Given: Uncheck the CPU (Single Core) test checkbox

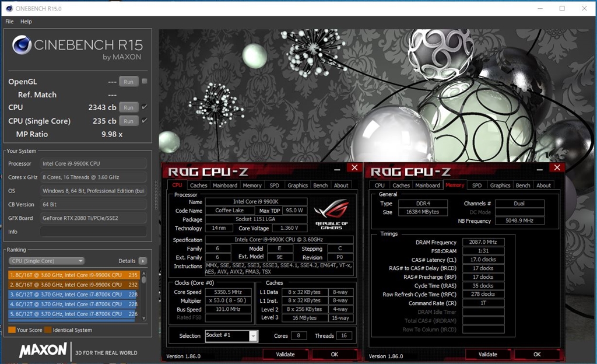Looking at the screenshot, I should tap(145, 121).
